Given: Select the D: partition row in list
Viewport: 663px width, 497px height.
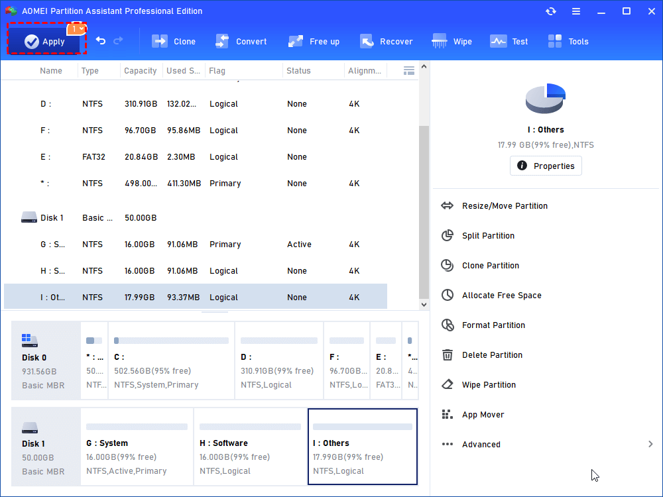Looking at the screenshot, I should (x=196, y=104).
